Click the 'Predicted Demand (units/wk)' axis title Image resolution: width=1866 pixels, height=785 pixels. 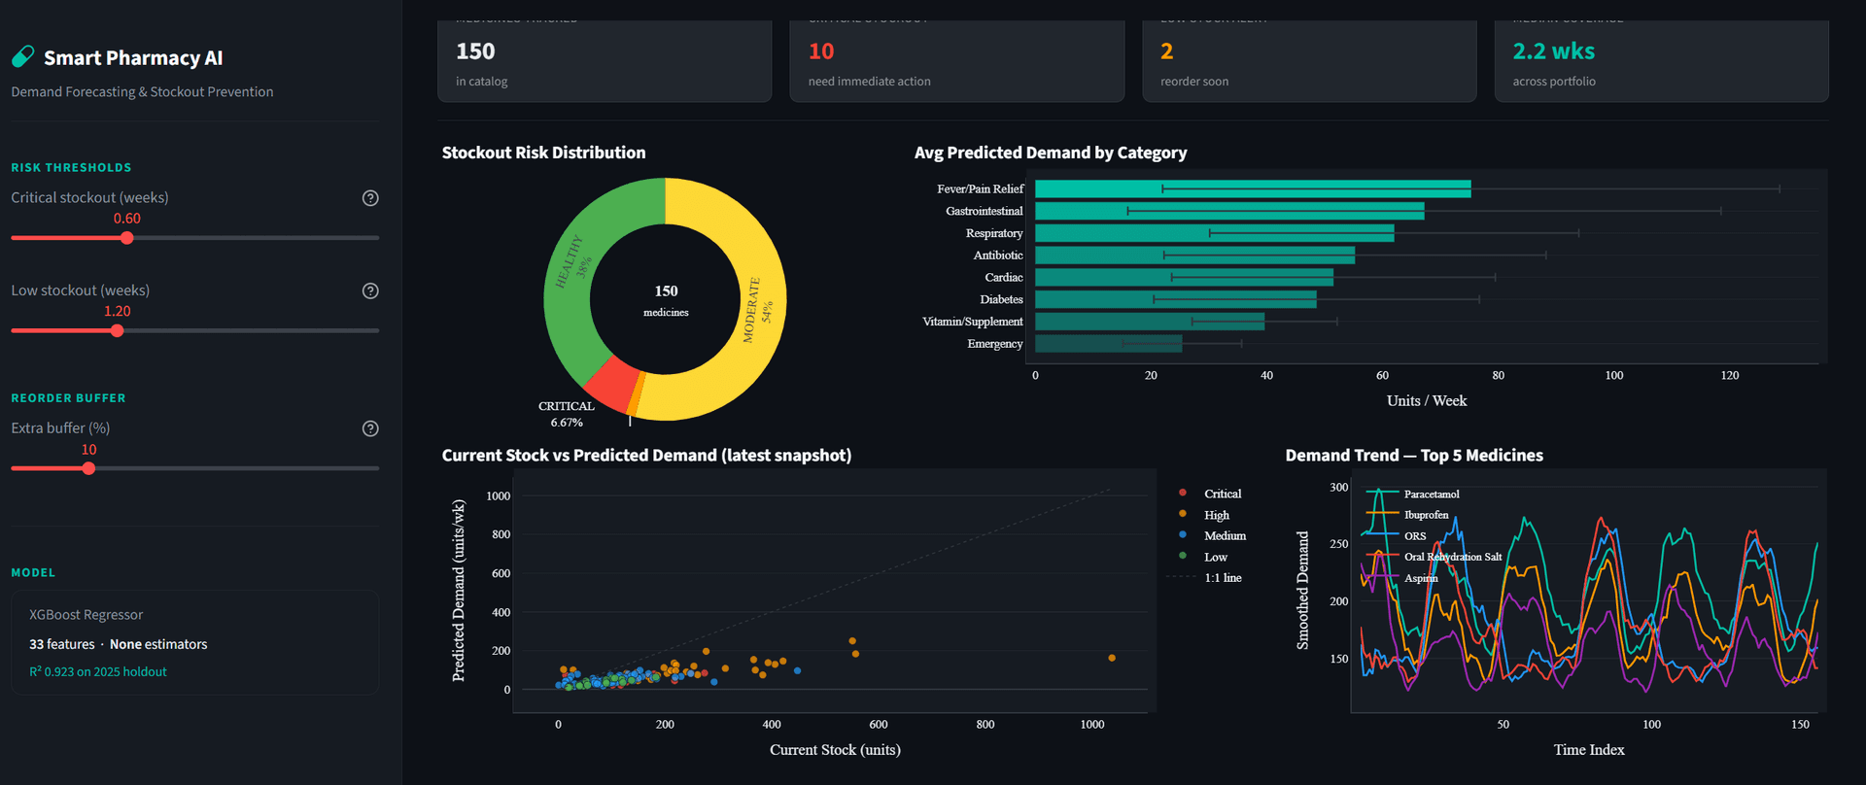pyautogui.click(x=459, y=591)
